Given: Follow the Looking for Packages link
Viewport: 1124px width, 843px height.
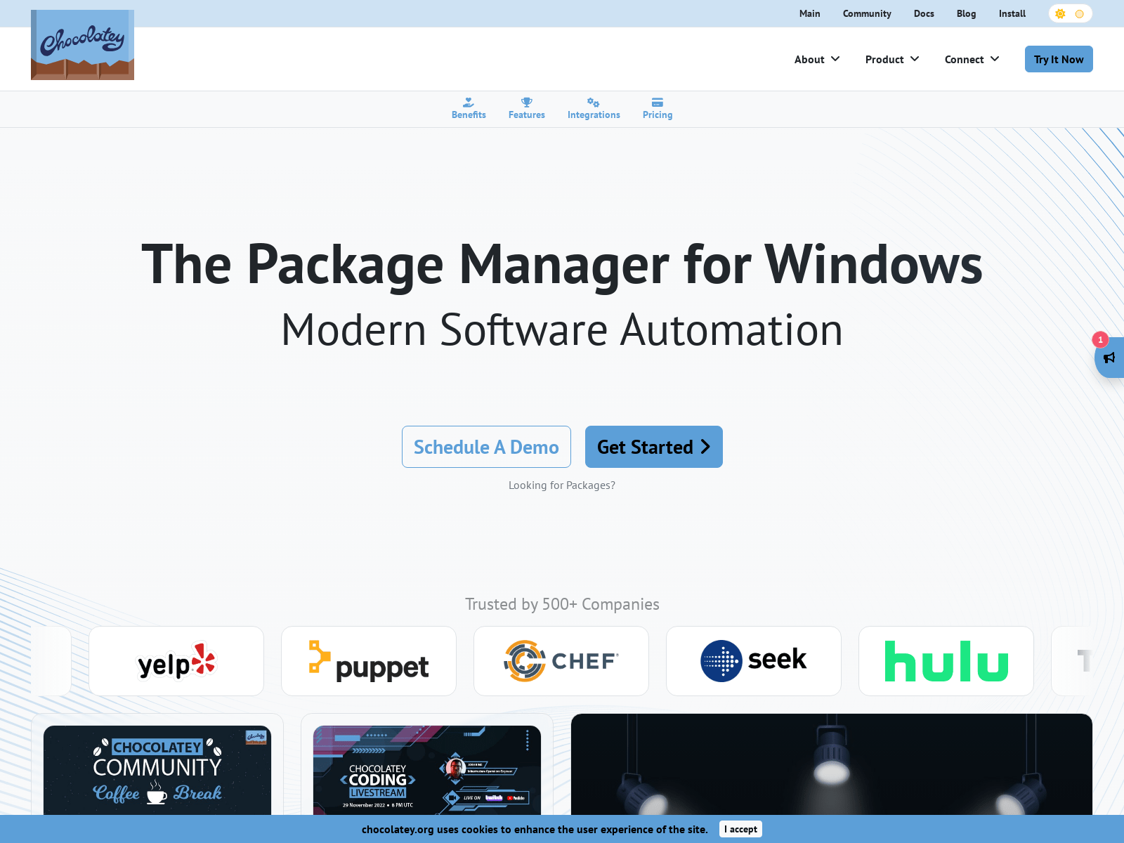Looking at the screenshot, I should pyautogui.click(x=562, y=485).
